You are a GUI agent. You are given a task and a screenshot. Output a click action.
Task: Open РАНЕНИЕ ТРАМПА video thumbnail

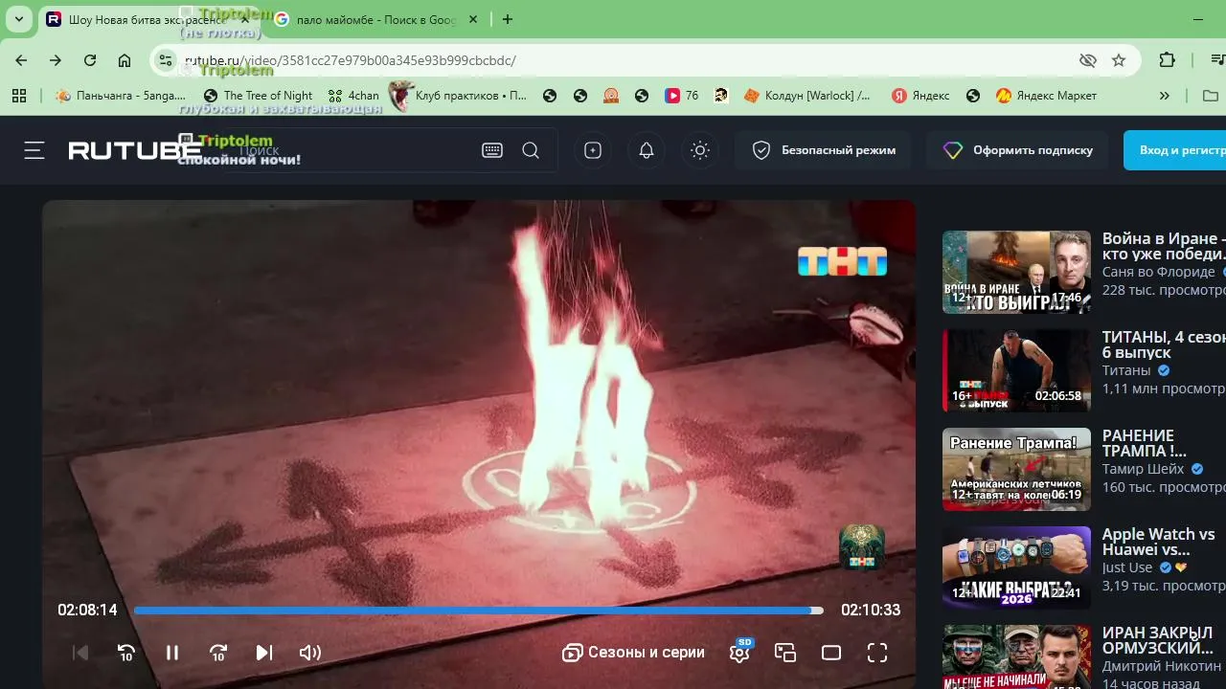(1016, 469)
